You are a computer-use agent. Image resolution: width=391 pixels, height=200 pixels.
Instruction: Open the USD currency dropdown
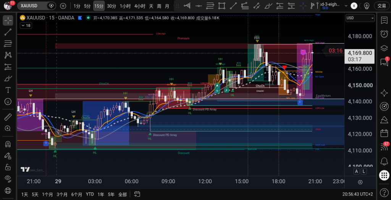tap(360, 18)
